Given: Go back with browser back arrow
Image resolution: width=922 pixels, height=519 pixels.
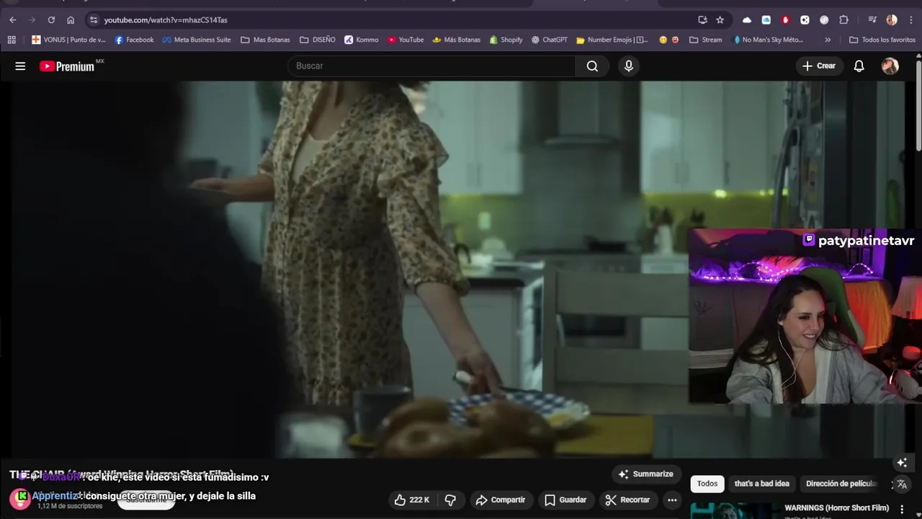Looking at the screenshot, I should [13, 19].
